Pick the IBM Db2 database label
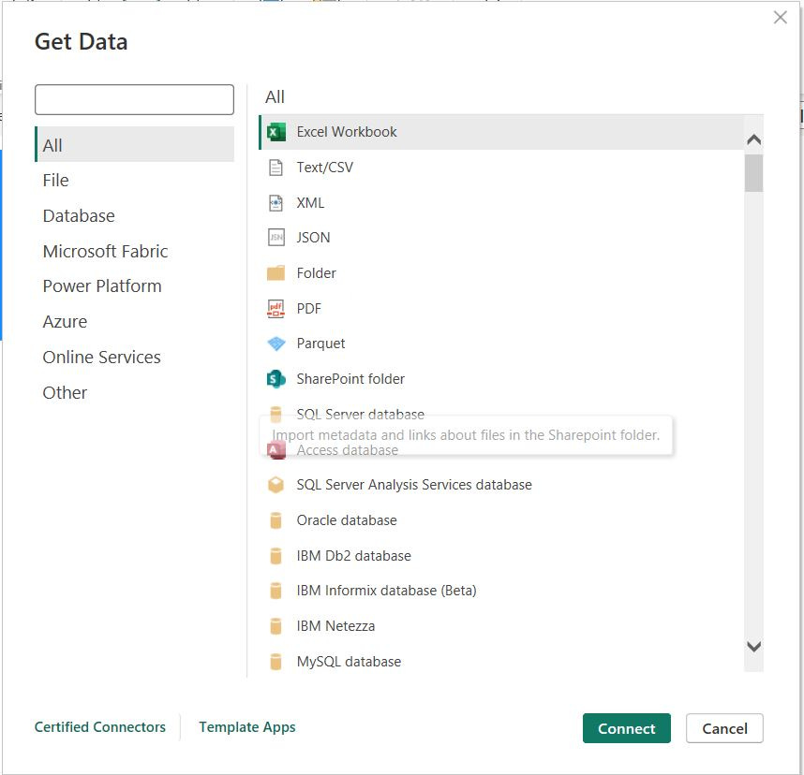Screen dimensions: 804x775 pyautogui.click(x=354, y=556)
